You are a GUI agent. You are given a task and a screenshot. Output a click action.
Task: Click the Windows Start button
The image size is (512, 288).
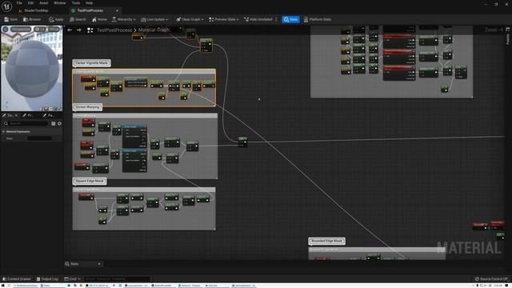click(x=2, y=286)
